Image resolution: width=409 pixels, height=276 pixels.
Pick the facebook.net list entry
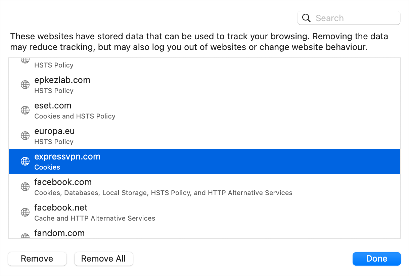[204, 213]
